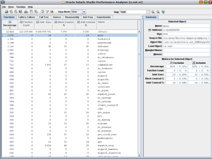Click the Print printer icon

click(x=26, y=12)
